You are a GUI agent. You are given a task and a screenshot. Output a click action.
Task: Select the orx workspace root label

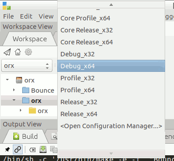coord(29,80)
